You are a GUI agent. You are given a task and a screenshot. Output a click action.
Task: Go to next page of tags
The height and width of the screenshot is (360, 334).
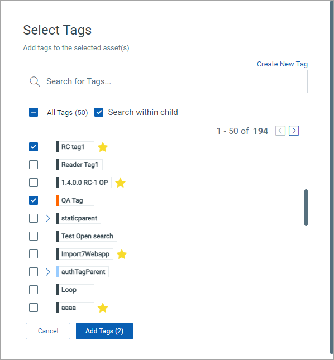click(x=294, y=131)
